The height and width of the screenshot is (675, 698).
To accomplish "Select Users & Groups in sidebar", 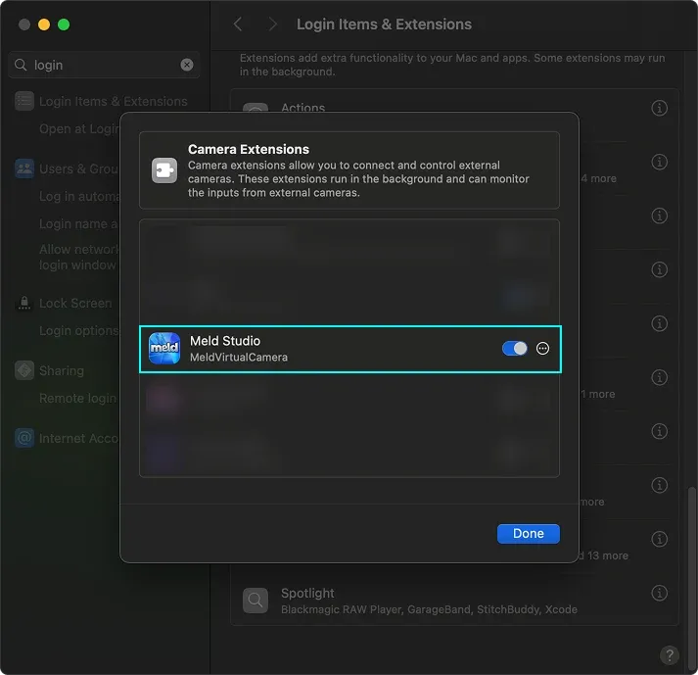I will tap(67, 169).
